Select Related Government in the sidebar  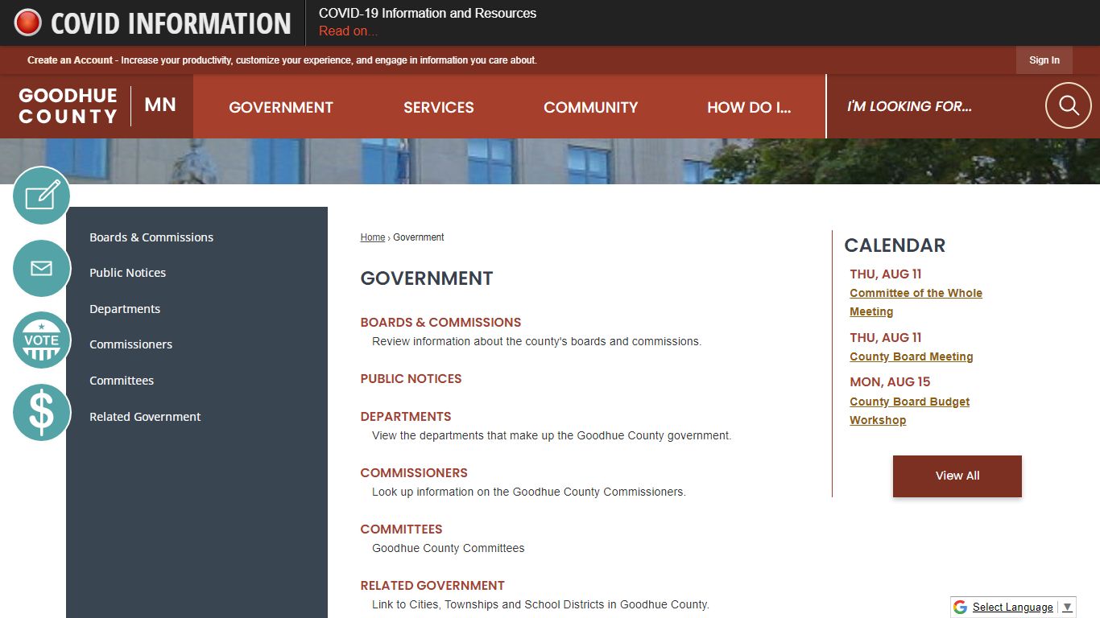click(x=145, y=417)
